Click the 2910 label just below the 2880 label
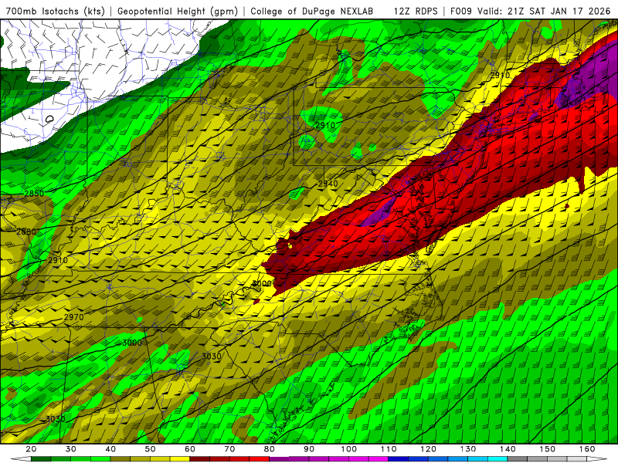618x463 pixels. (58, 260)
